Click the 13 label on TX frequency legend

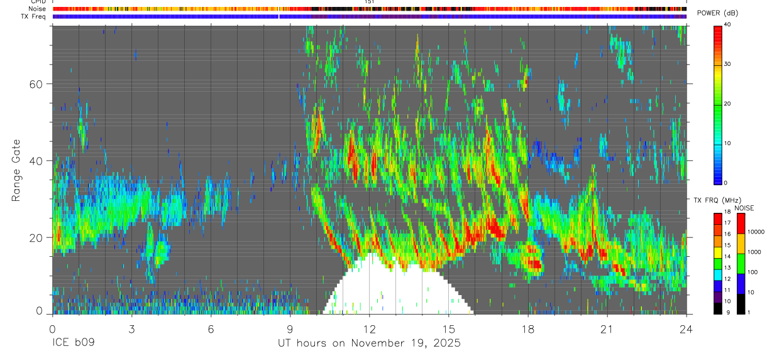coord(727,268)
